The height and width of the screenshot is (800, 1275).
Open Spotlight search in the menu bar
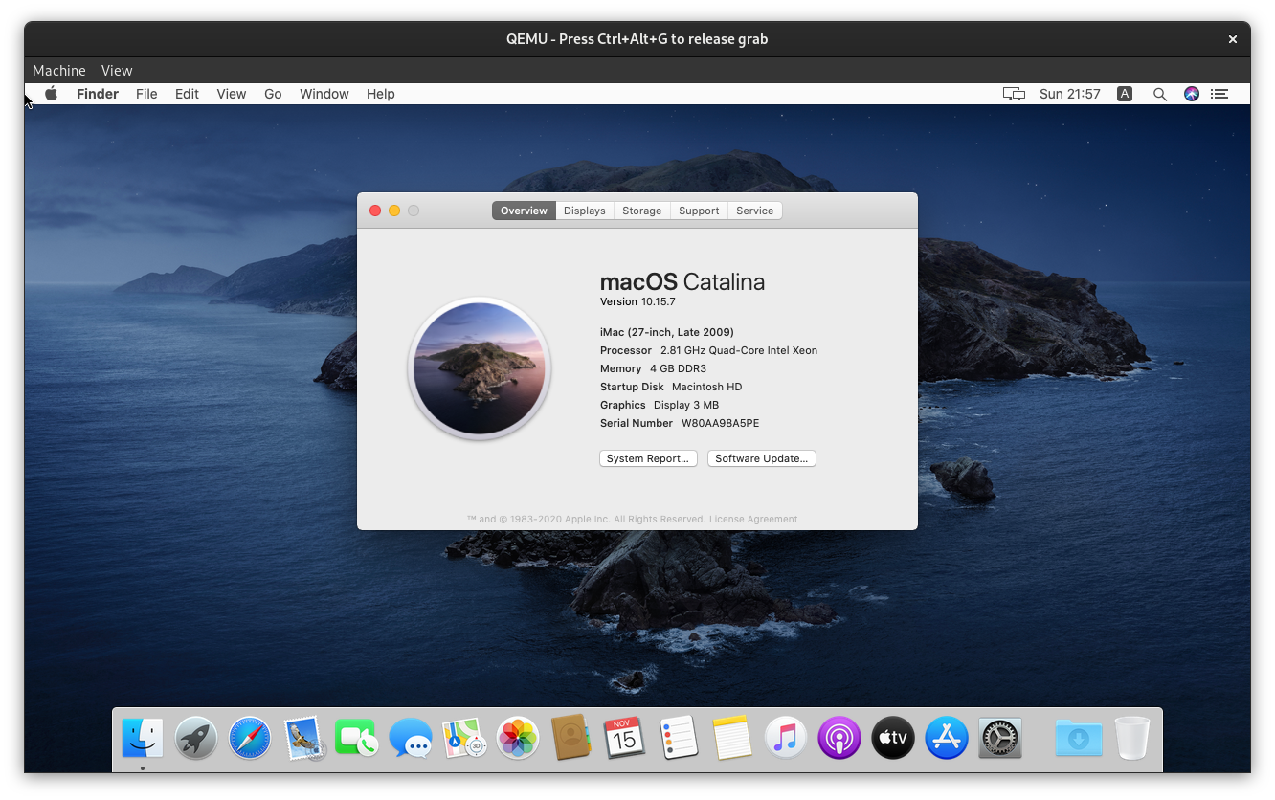[x=1159, y=94]
